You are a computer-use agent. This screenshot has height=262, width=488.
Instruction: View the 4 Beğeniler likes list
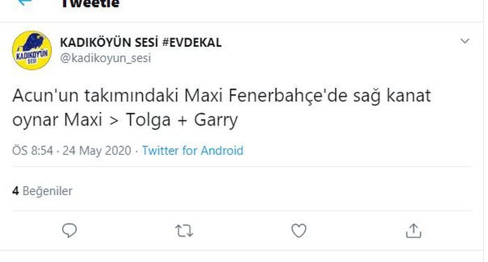point(43,191)
